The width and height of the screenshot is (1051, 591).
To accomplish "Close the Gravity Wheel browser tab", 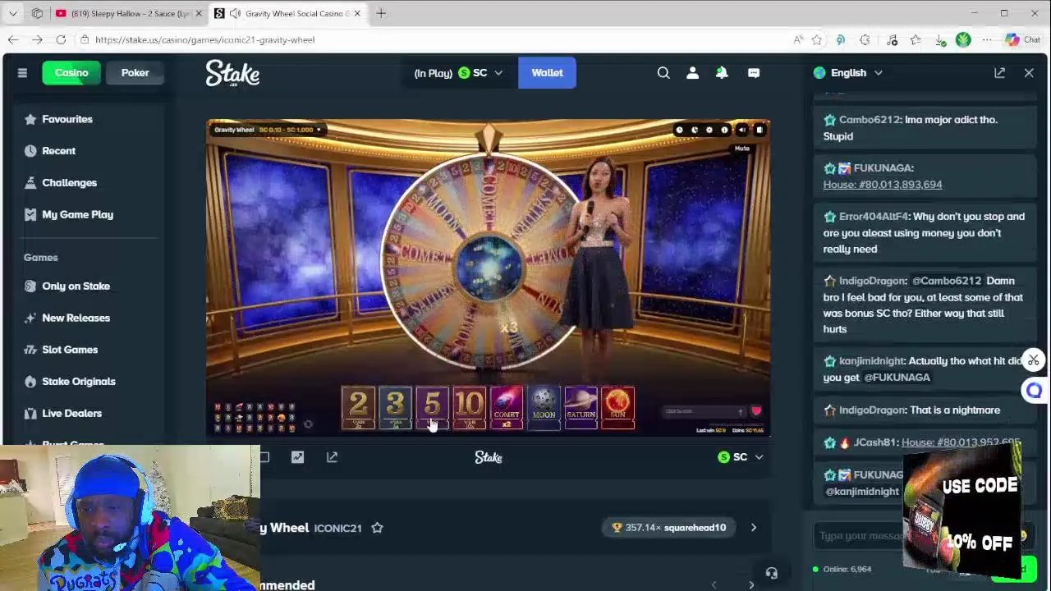I will pyautogui.click(x=357, y=13).
